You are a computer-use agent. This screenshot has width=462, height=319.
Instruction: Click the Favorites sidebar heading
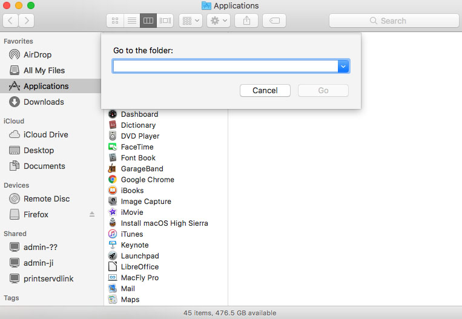tap(18, 41)
